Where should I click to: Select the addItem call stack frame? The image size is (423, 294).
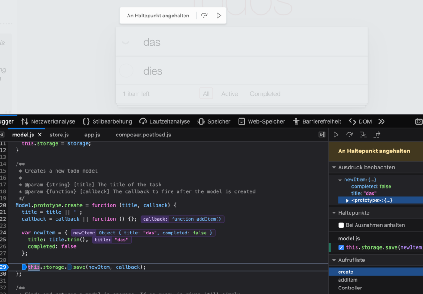(x=376, y=280)
